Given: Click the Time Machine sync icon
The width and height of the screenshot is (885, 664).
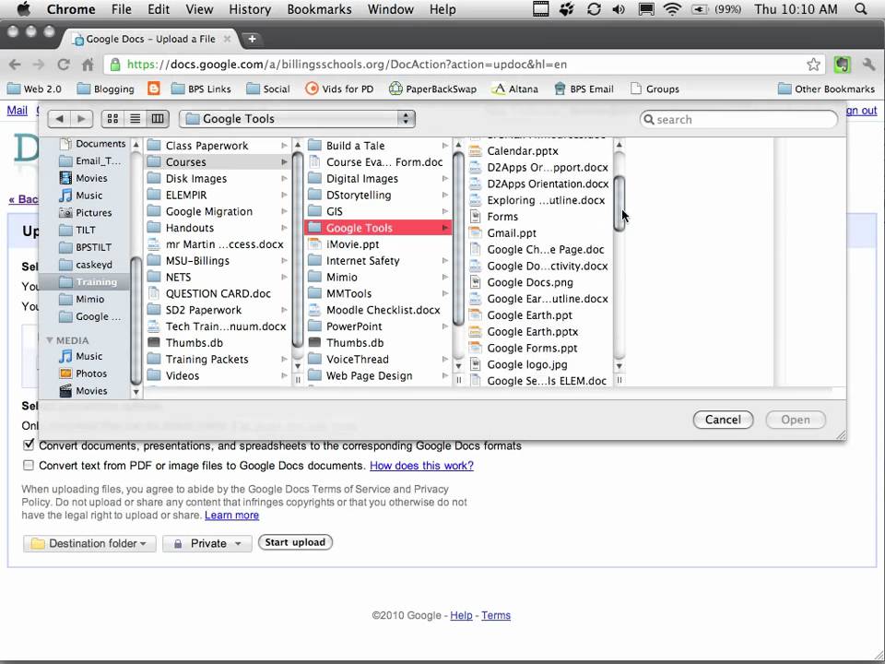Looking at the screenshot, I should coord(594,9).
